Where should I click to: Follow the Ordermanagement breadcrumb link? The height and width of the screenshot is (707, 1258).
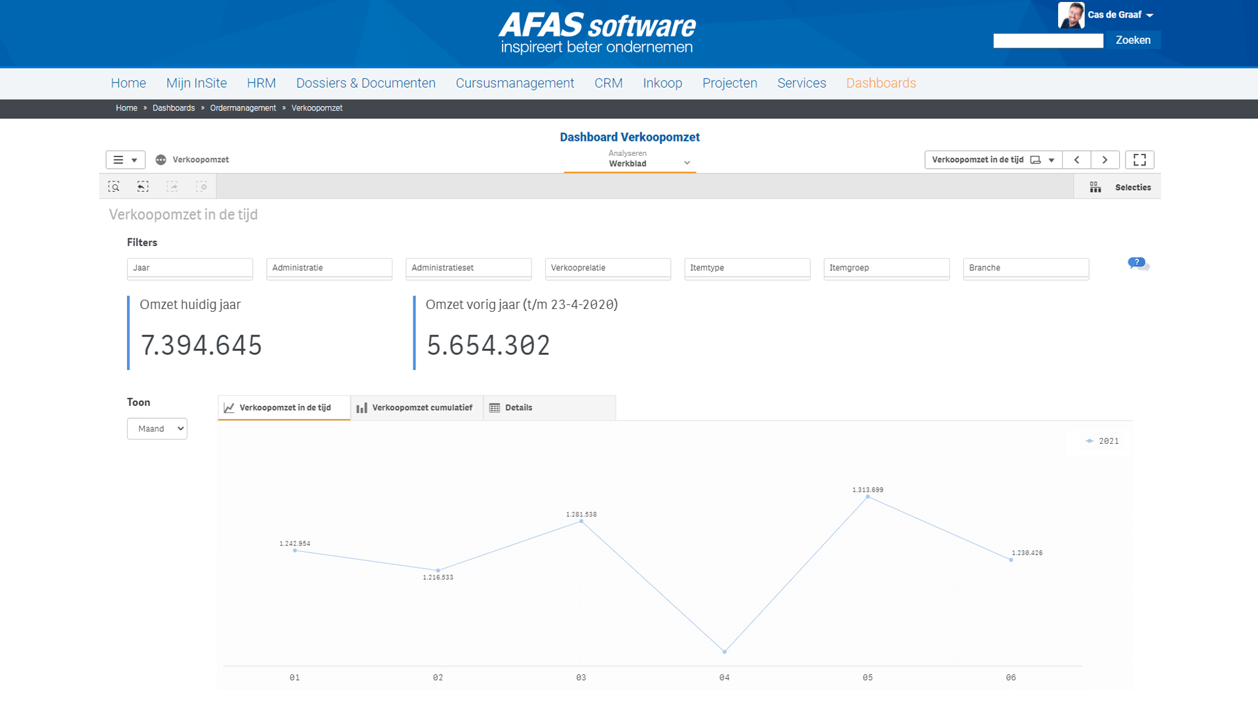coord(243,108)
